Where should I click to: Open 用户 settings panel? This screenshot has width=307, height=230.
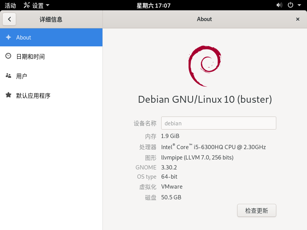51,76
